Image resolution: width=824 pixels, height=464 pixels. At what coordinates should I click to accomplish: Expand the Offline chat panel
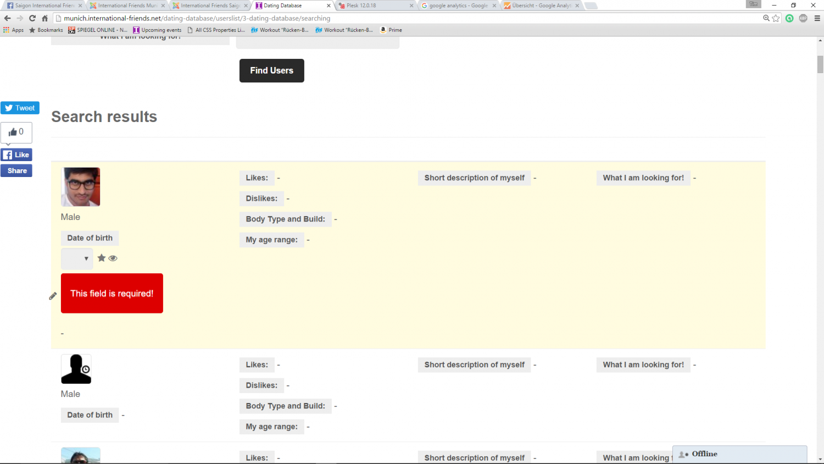(739, 454)
